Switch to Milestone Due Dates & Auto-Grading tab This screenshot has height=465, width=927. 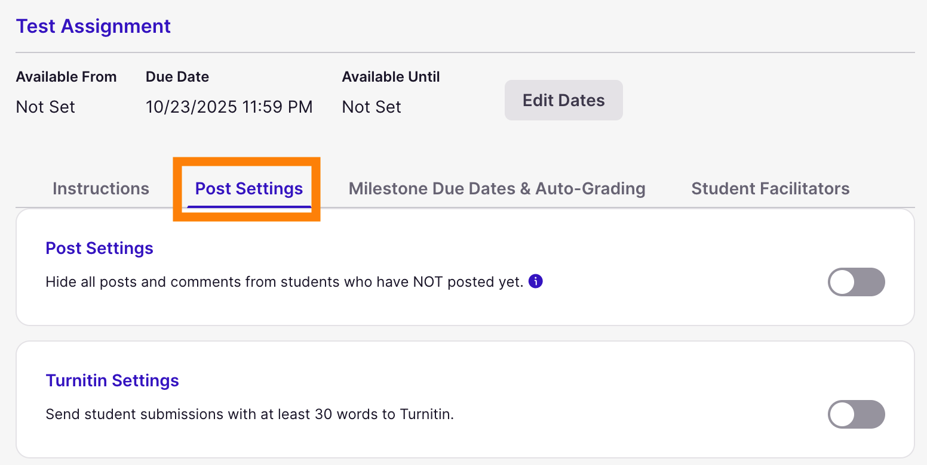coord(497,188)
